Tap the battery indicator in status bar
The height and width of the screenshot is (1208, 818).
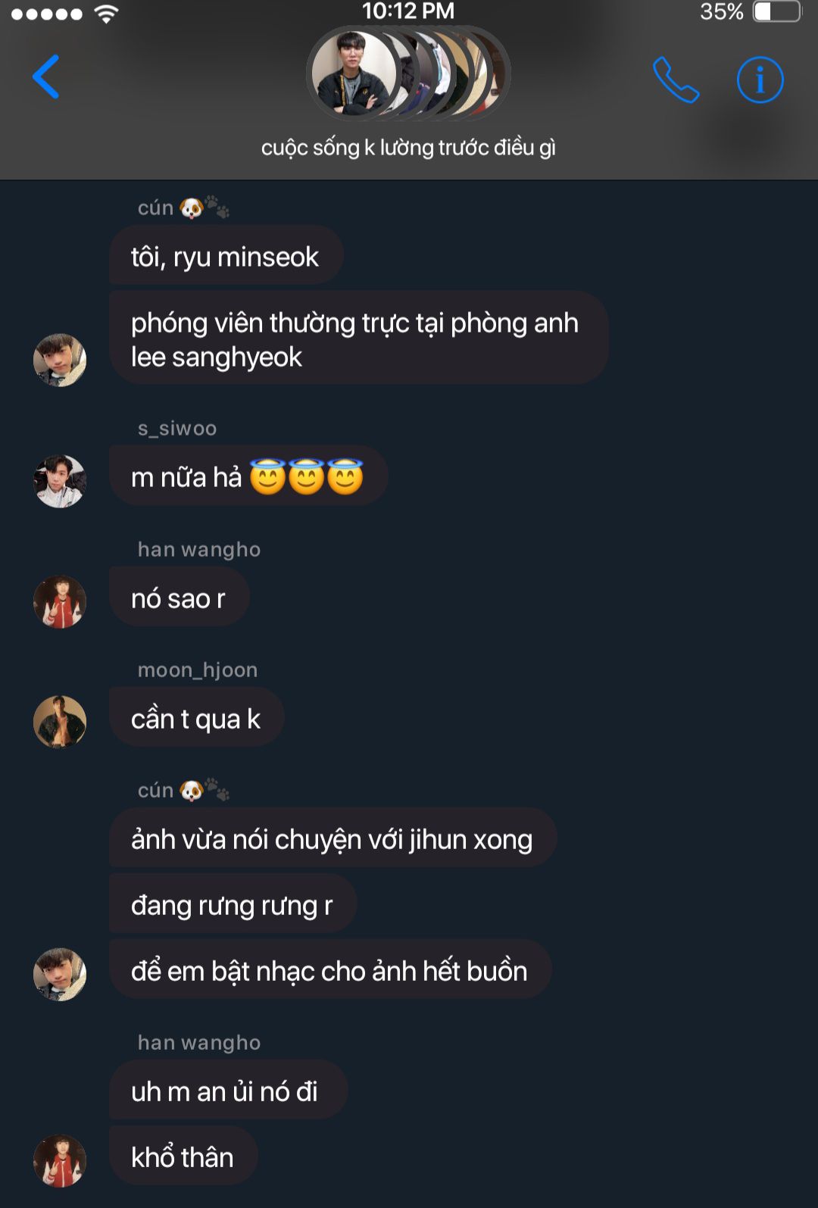pyautogui.click(x=777, y=11)
